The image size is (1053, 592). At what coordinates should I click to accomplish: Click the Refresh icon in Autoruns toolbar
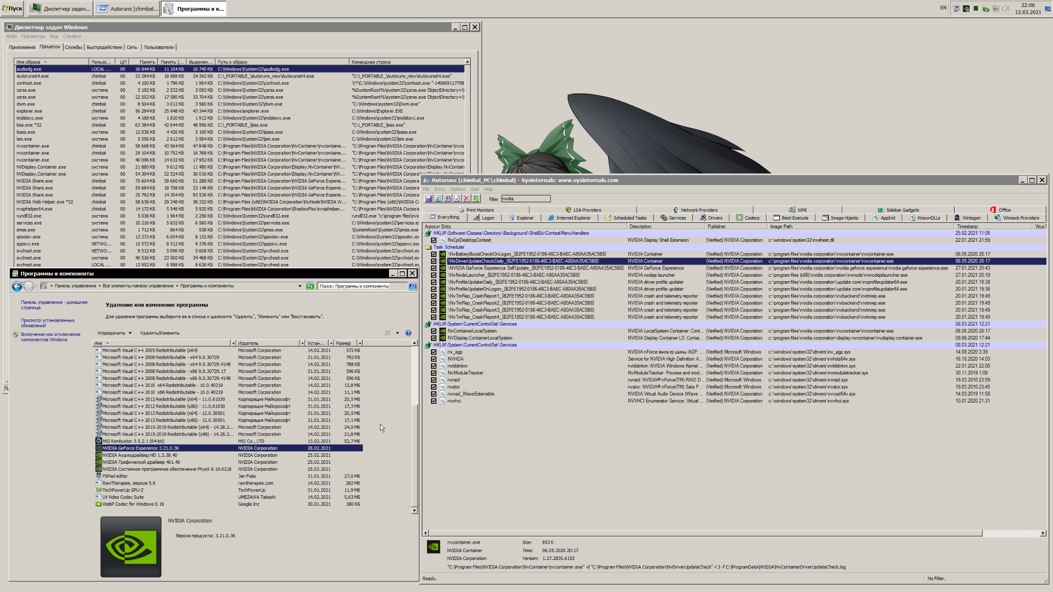[x=438, y=199]
